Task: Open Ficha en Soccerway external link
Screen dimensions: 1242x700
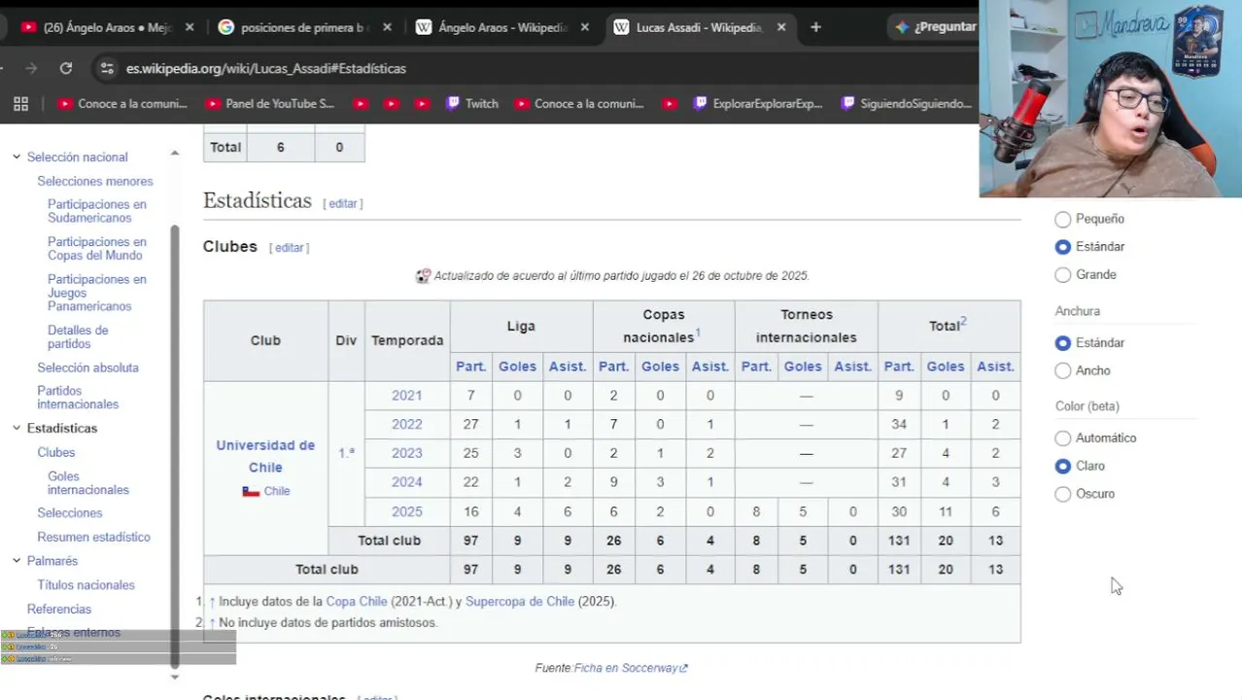Action: [x=631, y=668]
